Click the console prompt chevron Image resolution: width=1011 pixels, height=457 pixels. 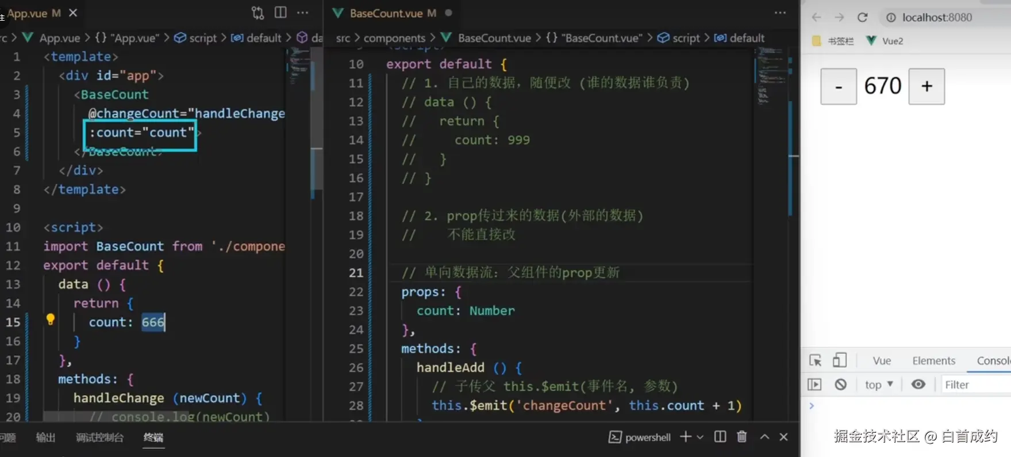[x=812, y=405]
